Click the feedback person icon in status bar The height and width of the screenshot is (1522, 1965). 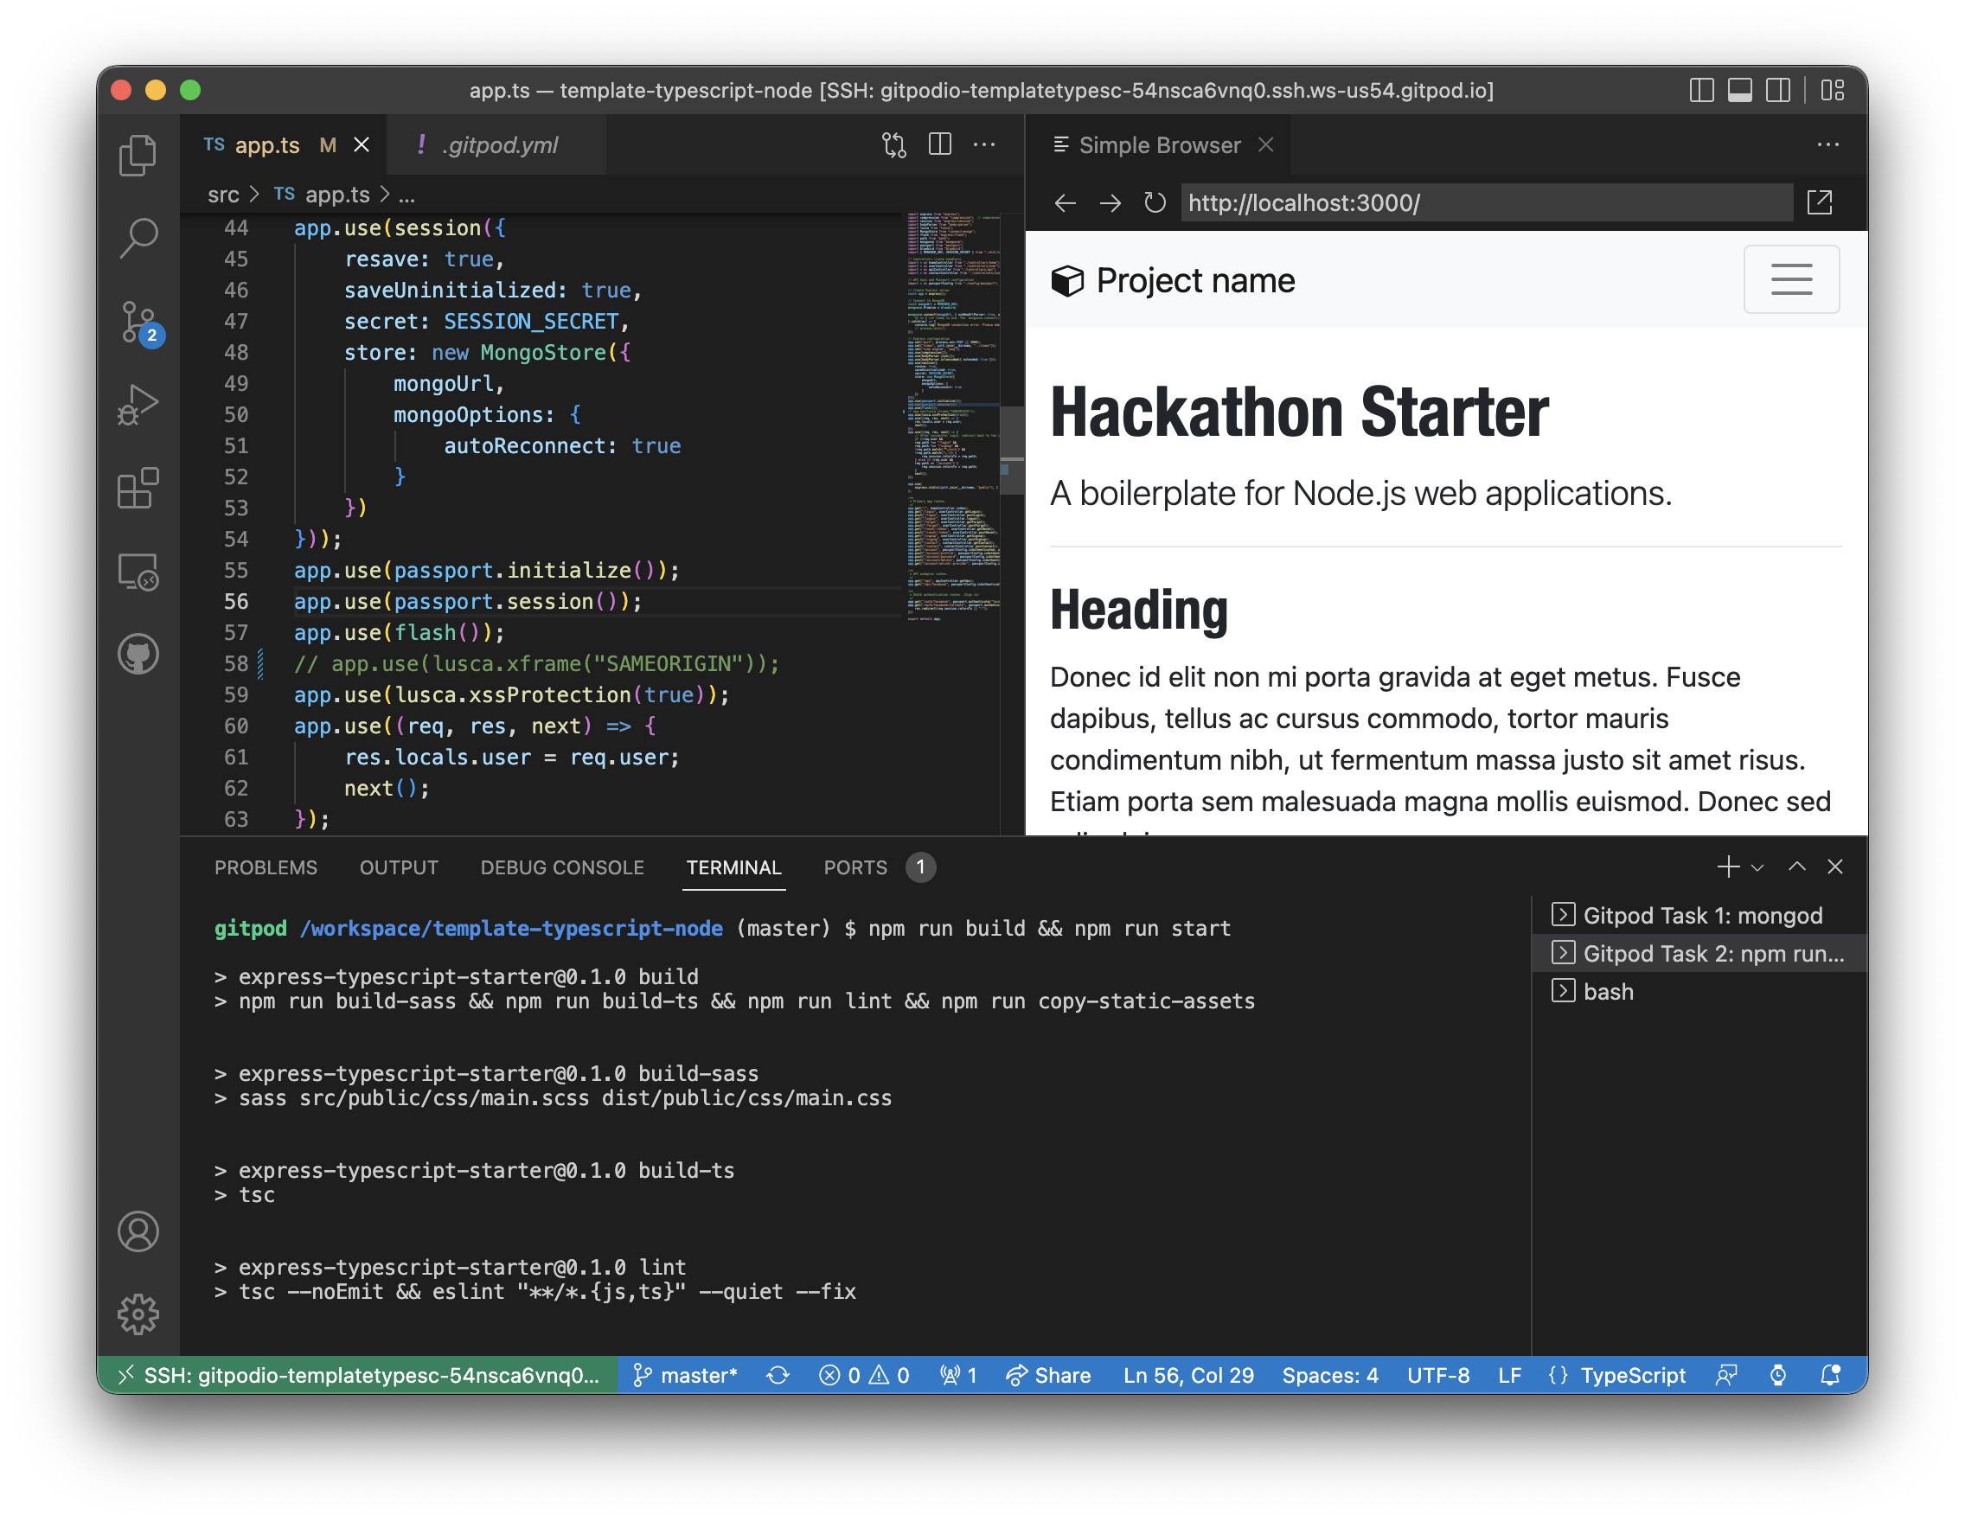[1726, 1375]
